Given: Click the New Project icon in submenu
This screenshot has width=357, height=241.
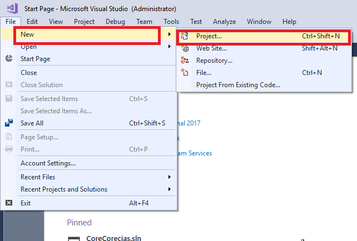Looking at the screenshot, I should (x=186, y=36).
